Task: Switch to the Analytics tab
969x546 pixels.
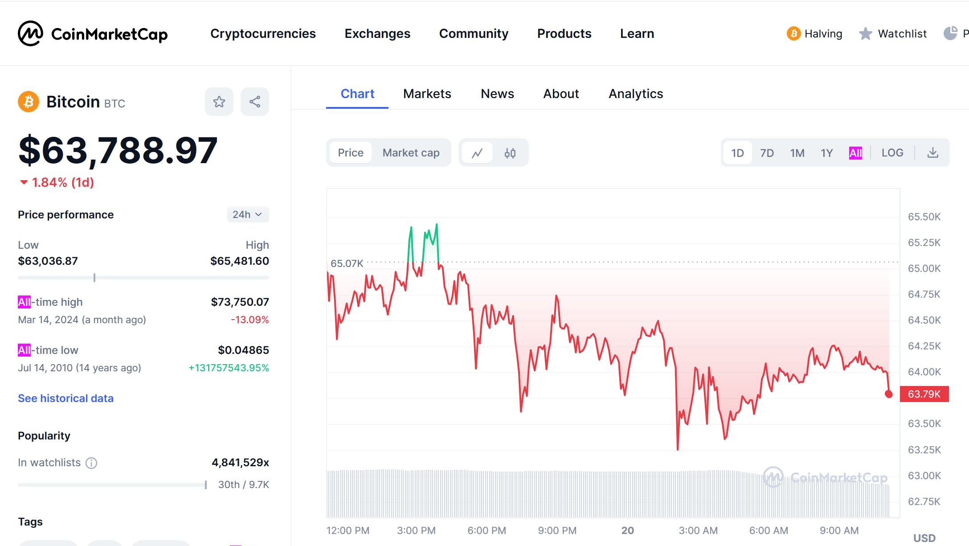Action: click(636, 94)
